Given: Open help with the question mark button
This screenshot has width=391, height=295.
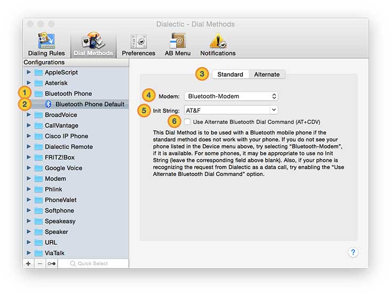Looking at the screenshot, I should [353, 252].
